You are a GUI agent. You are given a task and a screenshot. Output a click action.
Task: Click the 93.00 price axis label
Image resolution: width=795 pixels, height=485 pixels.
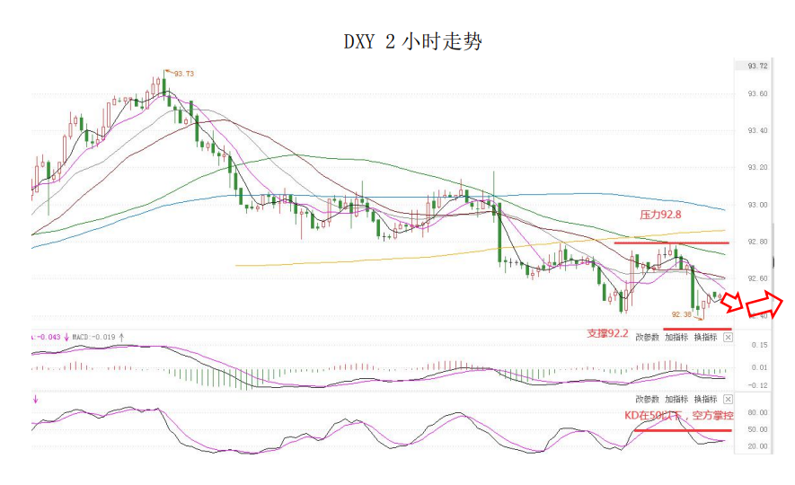coord(757,206)
